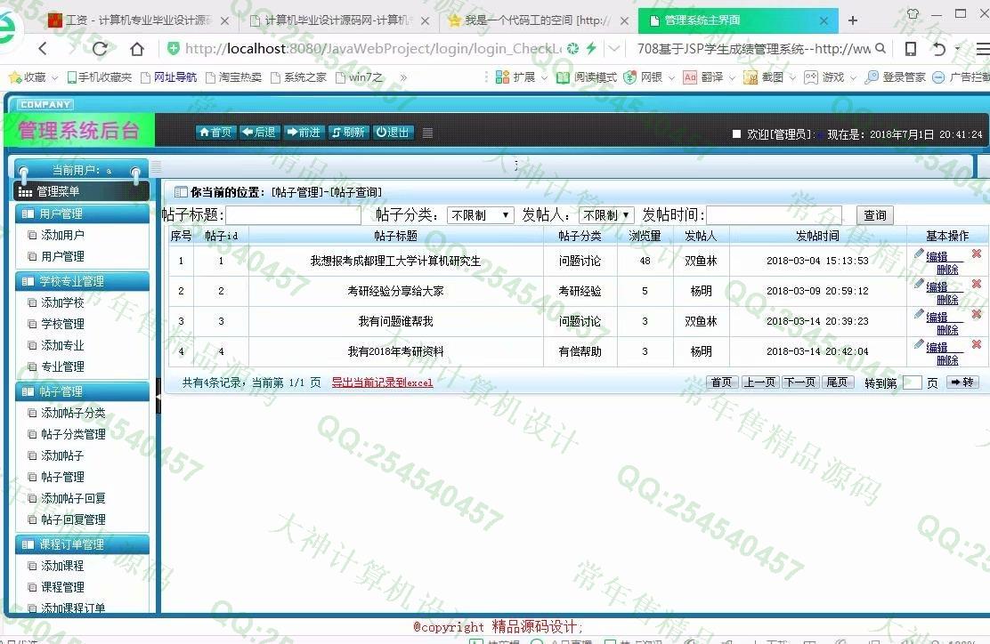The width and height of the screenshot is (990, 644).
Task: Delete post row 我有问题谁帮我 with red X
Action: pyautogui.click(x=977, y=314)
